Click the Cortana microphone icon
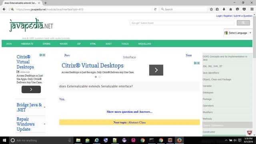Image resolution: width=256 pixels, height=144 pixels. pos(70,140)
